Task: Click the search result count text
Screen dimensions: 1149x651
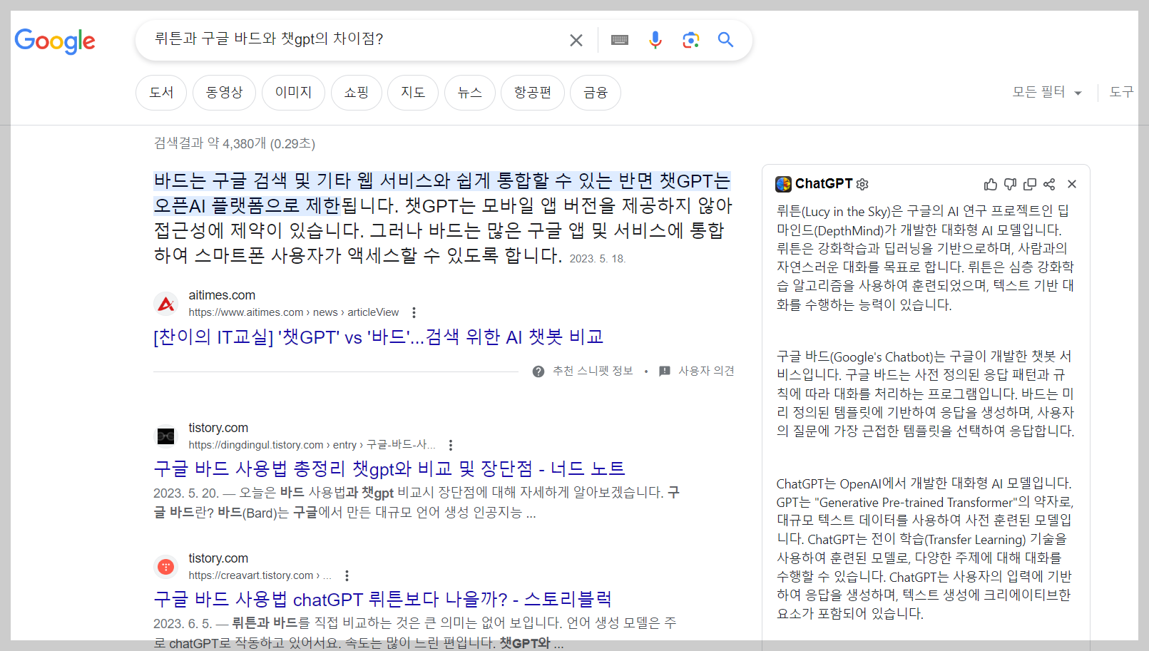Action: coord(235,143)
